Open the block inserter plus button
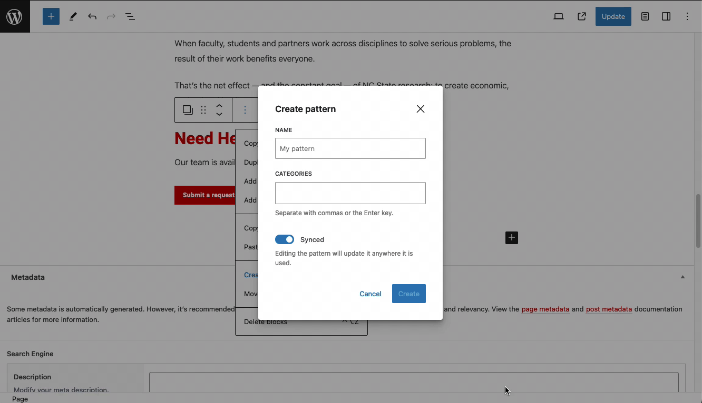 51,16
